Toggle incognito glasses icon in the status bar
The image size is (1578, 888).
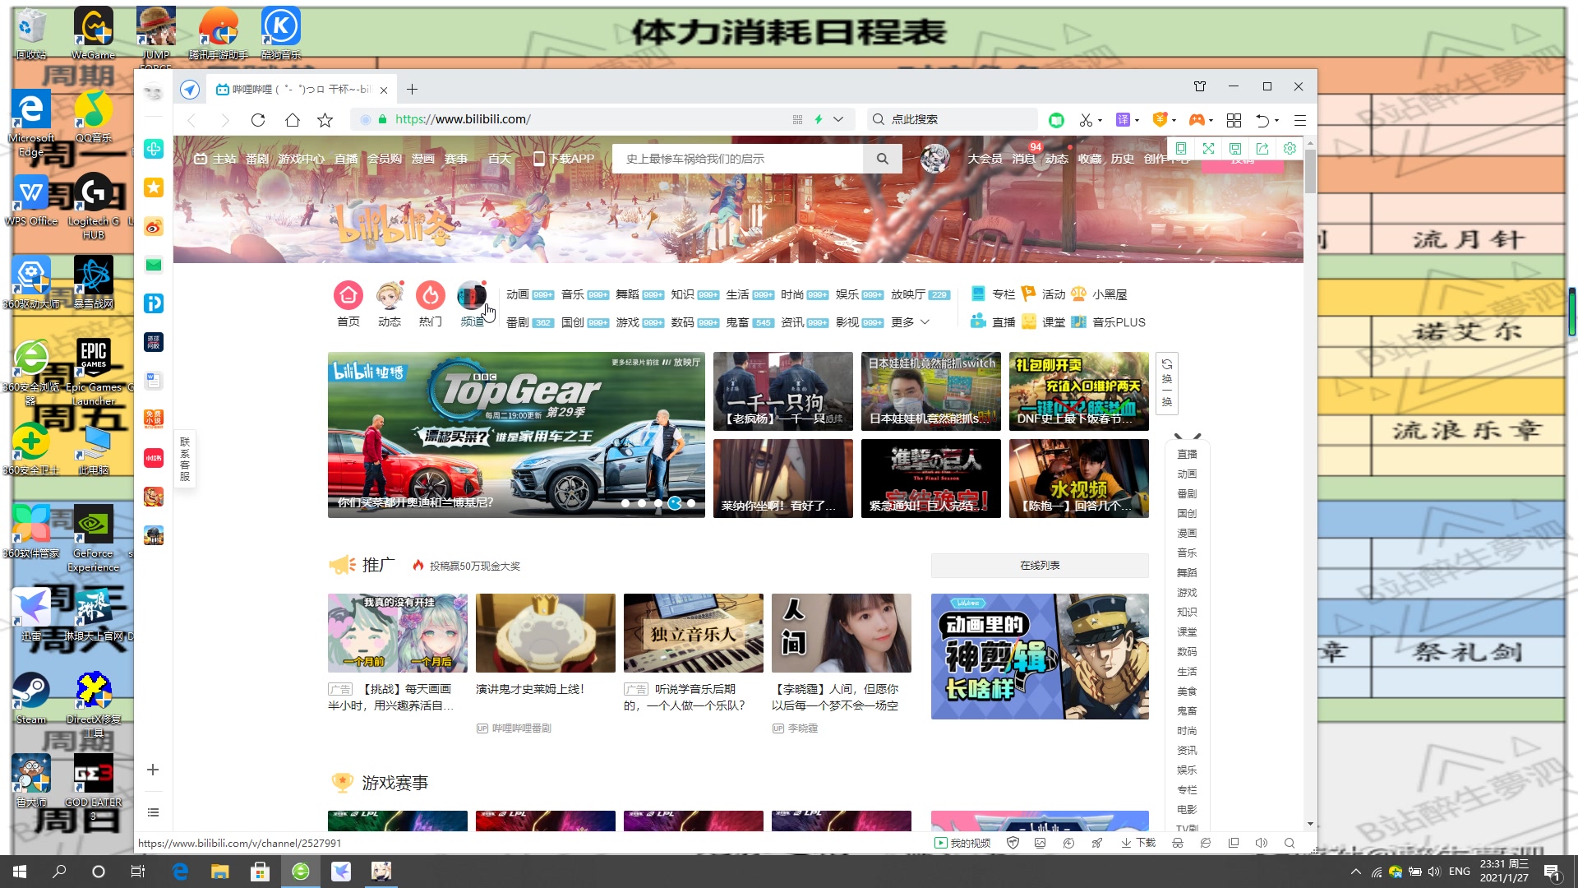[x=1178, y=843]
